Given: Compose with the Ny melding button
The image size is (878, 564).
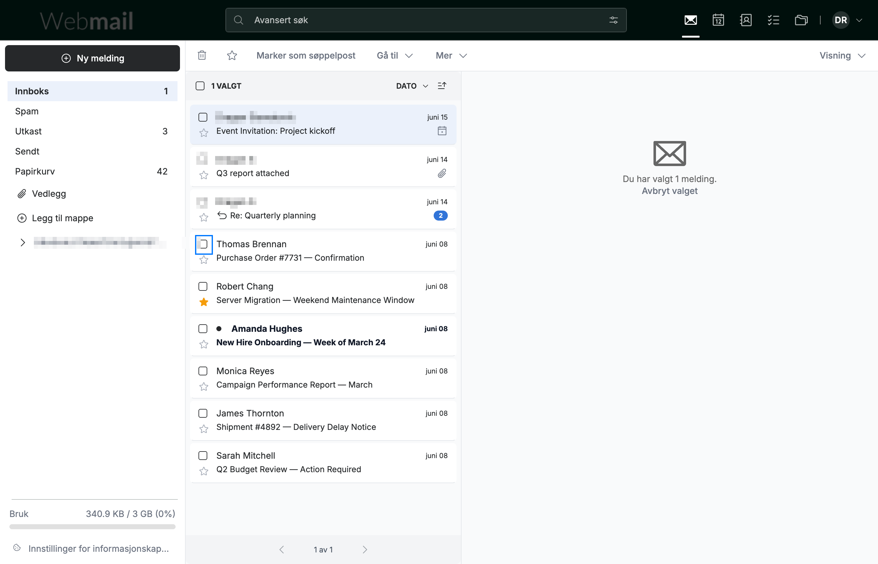Looking at the screenshot, I should coord(92,58).
